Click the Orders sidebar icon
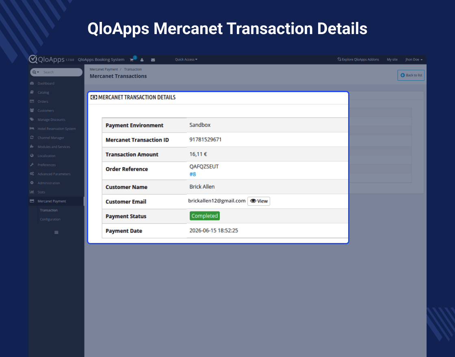The image size is (455, 357). point(32,101)
